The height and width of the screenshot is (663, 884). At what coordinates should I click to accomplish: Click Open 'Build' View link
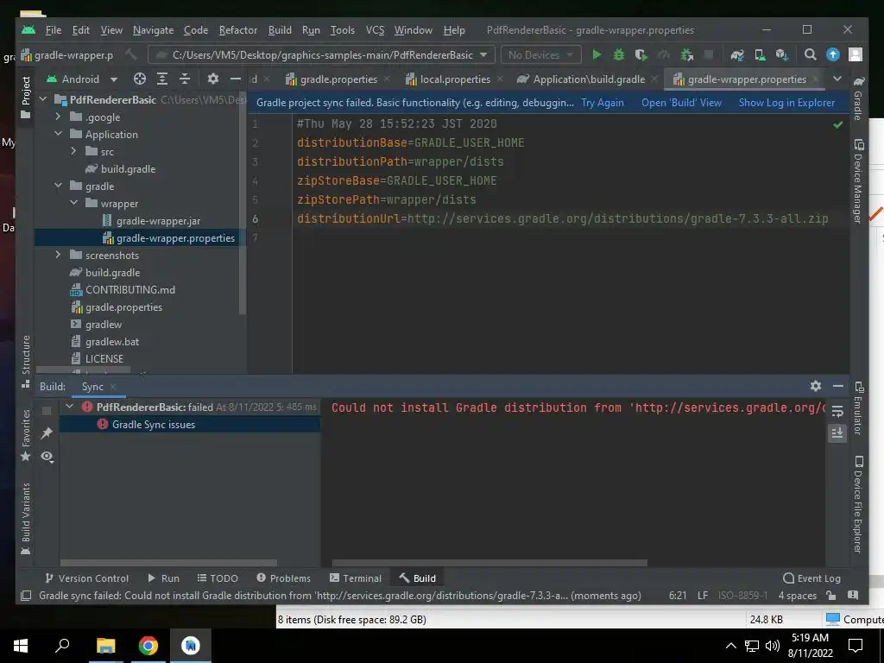click(681, 103)
